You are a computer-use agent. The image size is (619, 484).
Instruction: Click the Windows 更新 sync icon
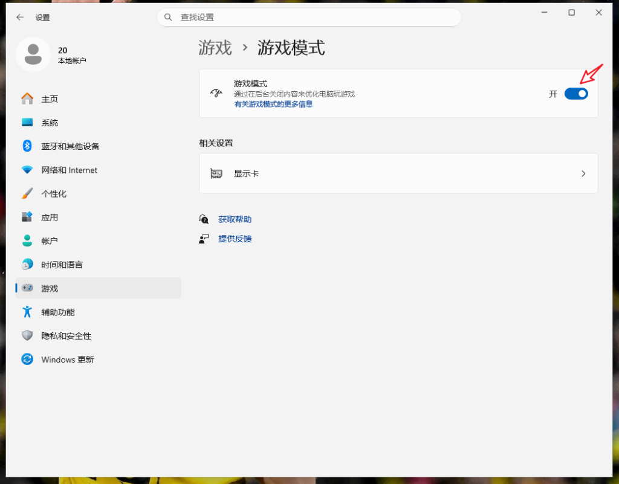pyautogui.click(x=27, y=360)
